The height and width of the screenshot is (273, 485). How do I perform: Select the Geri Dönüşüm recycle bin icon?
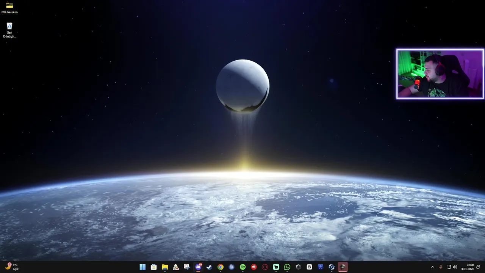(9, 30)
